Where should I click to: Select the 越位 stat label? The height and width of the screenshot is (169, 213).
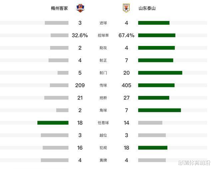(103, 135)
